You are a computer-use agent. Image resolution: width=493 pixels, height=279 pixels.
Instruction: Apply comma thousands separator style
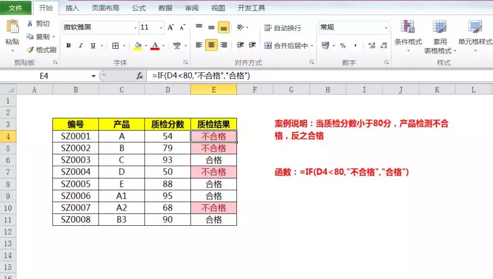(355, 46)
